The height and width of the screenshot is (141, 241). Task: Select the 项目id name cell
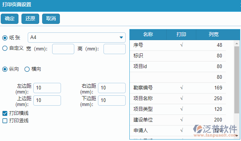(148, 67)
